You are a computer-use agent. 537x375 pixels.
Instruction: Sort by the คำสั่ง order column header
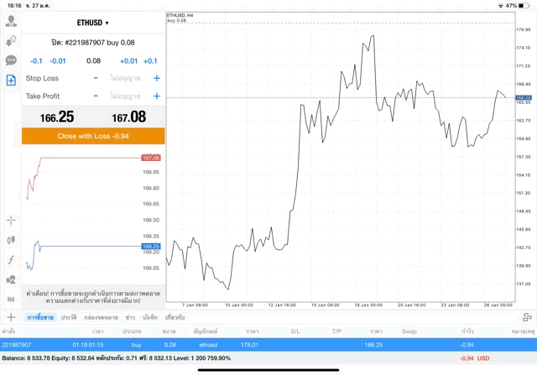pos(8,331)
